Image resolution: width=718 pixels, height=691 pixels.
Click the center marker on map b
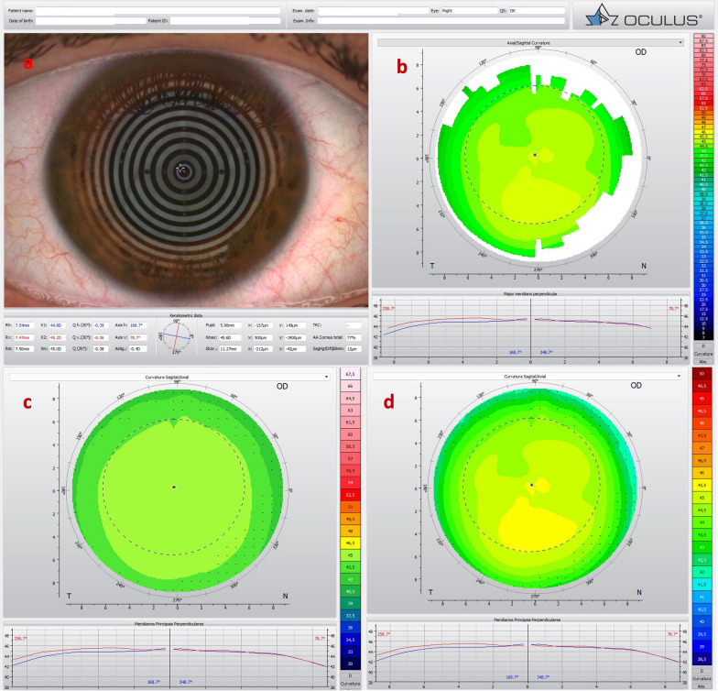[535, 155]
